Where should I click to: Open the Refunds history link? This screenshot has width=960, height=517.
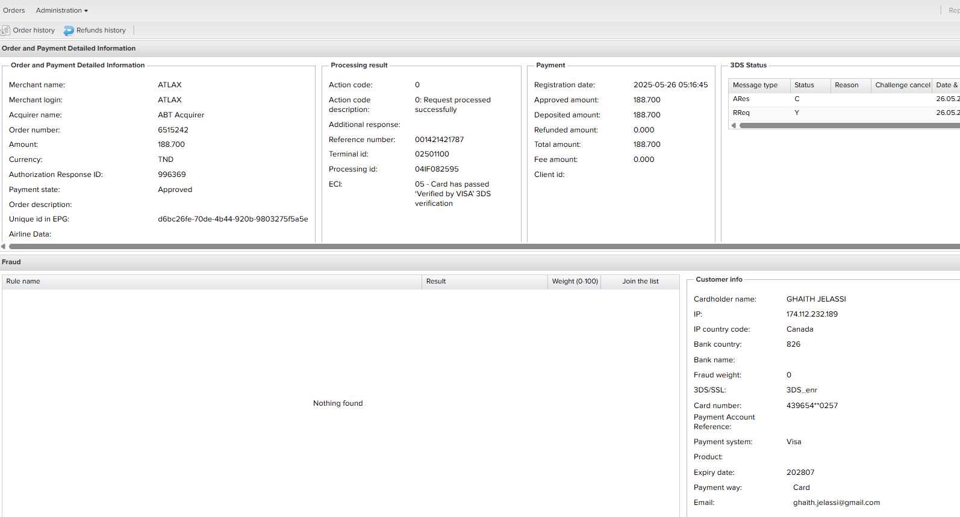[x=101, y=30]
